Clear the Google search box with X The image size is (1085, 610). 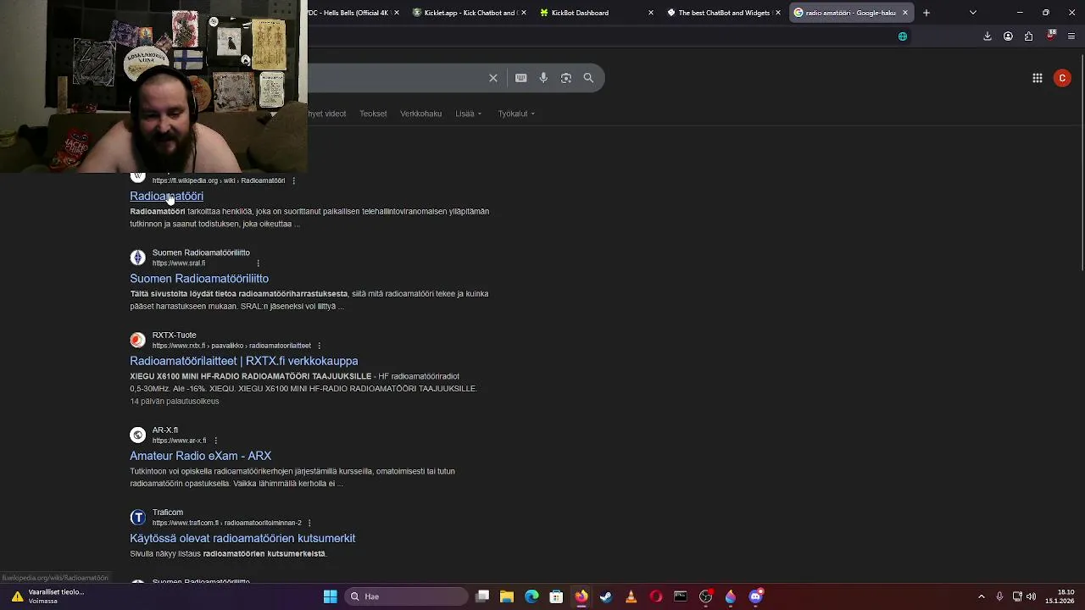(x=493, y=78)
